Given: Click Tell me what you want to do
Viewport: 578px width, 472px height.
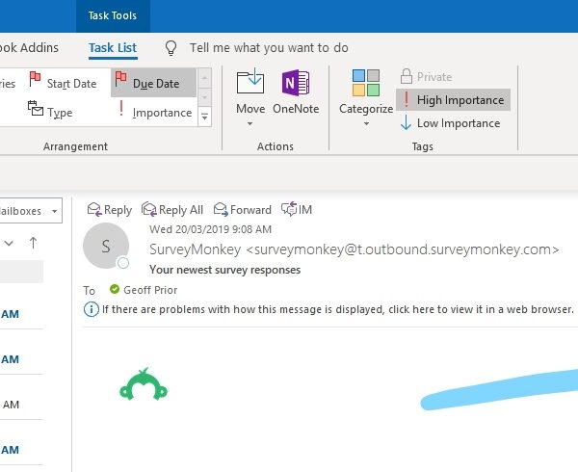Looking at the screenshot, I should [x=269, y=48].
